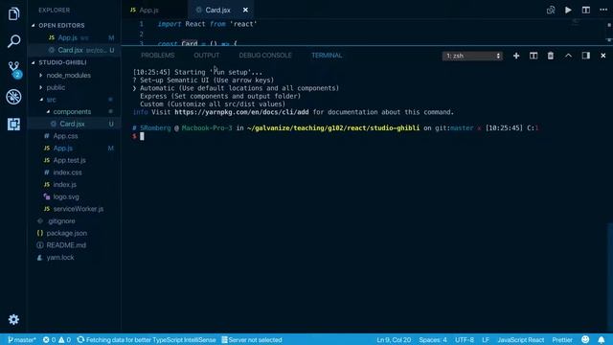The height and width of the screenshot is (345, 613).
Task: Collapse the components folder
Action: coord(72,111)
